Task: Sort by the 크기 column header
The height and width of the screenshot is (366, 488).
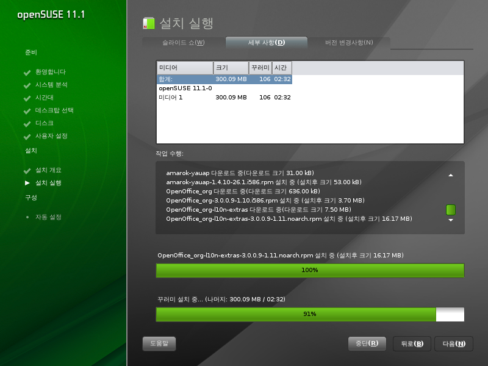Action: [231, 68]
